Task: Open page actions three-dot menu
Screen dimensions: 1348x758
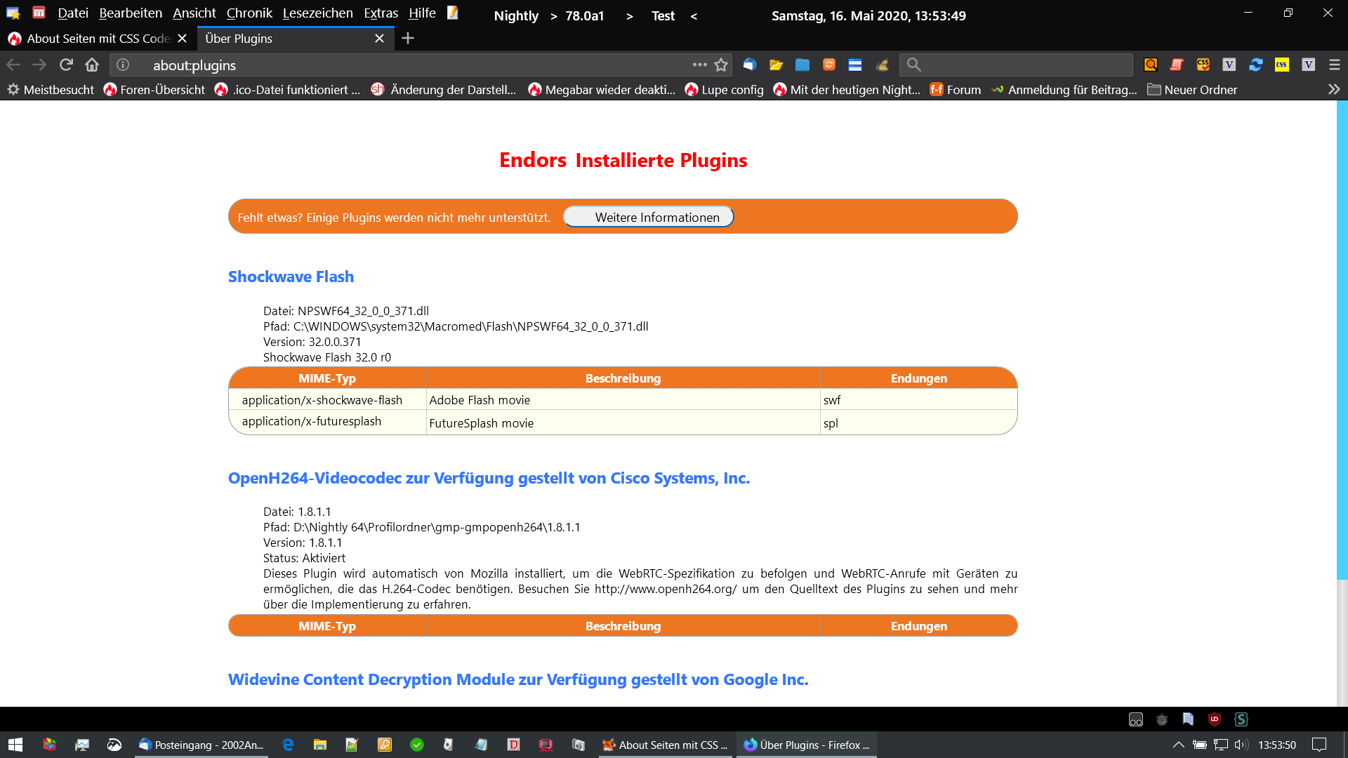Action: 699,65
